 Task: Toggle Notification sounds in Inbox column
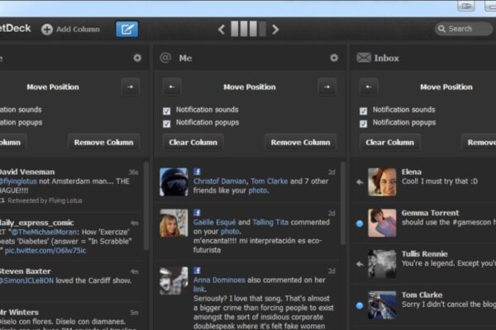tap(363, 111)
